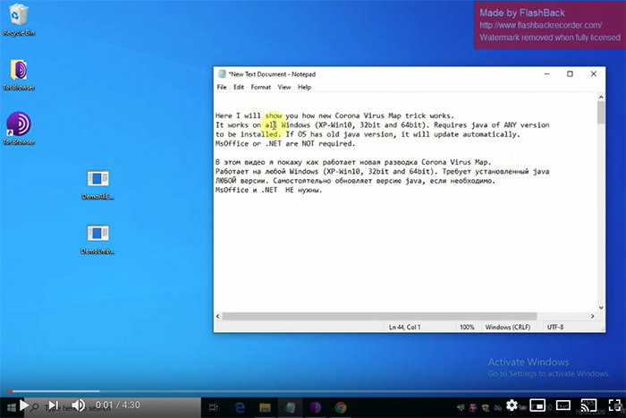Image resolution: width=626 pixels, height=418 pixels.
Task: Click 'UTF-8' encoding status entry
Action: click(x=555, y=327)
